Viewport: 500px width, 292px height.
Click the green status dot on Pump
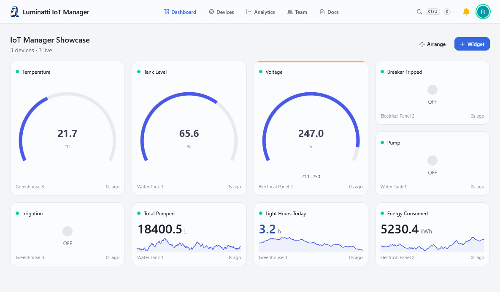click(x=382, y=142)
